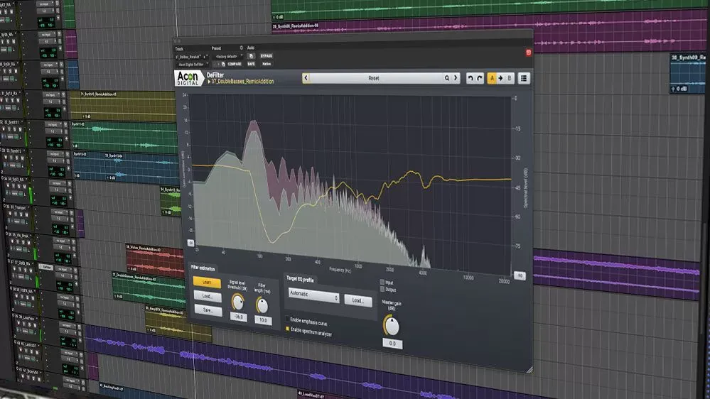The image size is (710, 399).
Task: Click Load button beside Automatic dropdown
Action: pyautogui.click(x=357, y=300)
